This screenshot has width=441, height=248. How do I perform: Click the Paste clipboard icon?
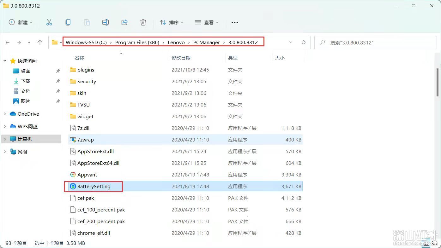pyautogui.click(x=87, y=22)
